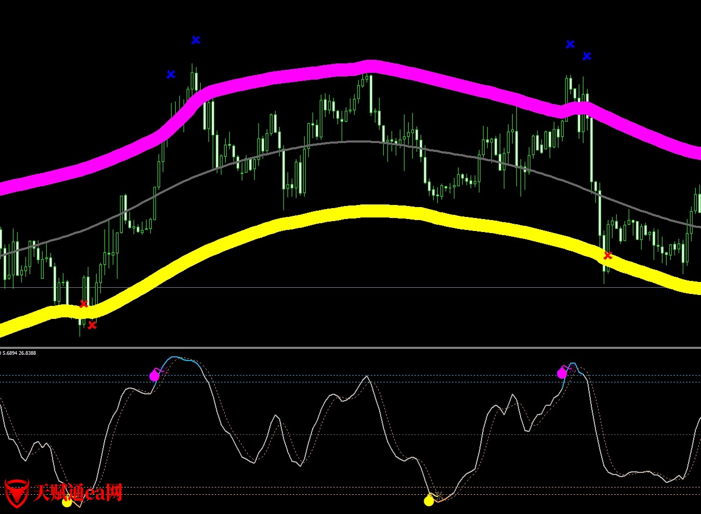701x514 pixels.
Task: Click the left magenta dot in the oscillator
Action: pyautogui.click(x=154, y=376)
